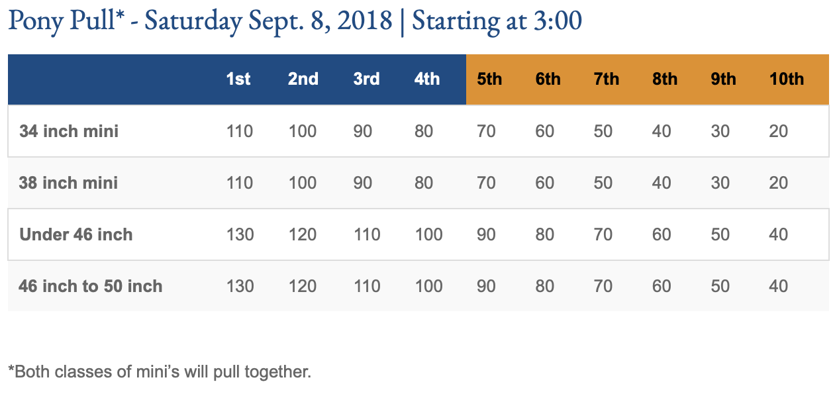Click the 46 inch to 50 inch label
This screenshot has width=837, height=396.
91,286
